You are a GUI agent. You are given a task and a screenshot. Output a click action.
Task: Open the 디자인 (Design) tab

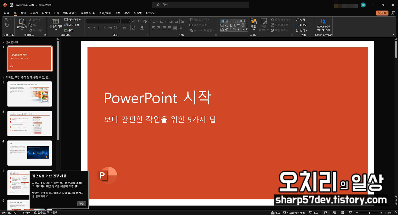46,13
